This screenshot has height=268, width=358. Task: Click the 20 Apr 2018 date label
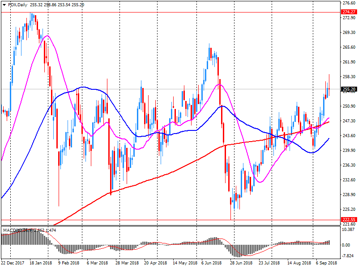pos(155,263)
